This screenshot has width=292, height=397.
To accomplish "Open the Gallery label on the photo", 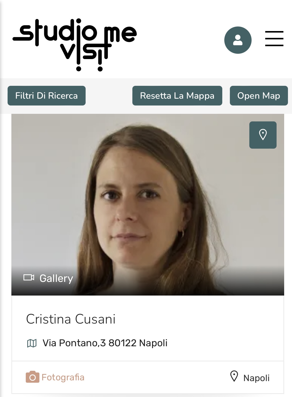I will tap(56, 278).
